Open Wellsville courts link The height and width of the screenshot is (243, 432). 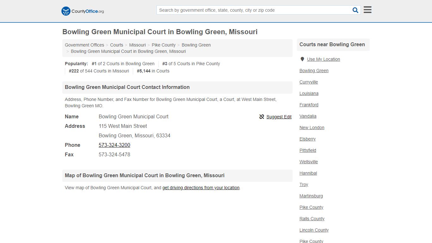309,162
